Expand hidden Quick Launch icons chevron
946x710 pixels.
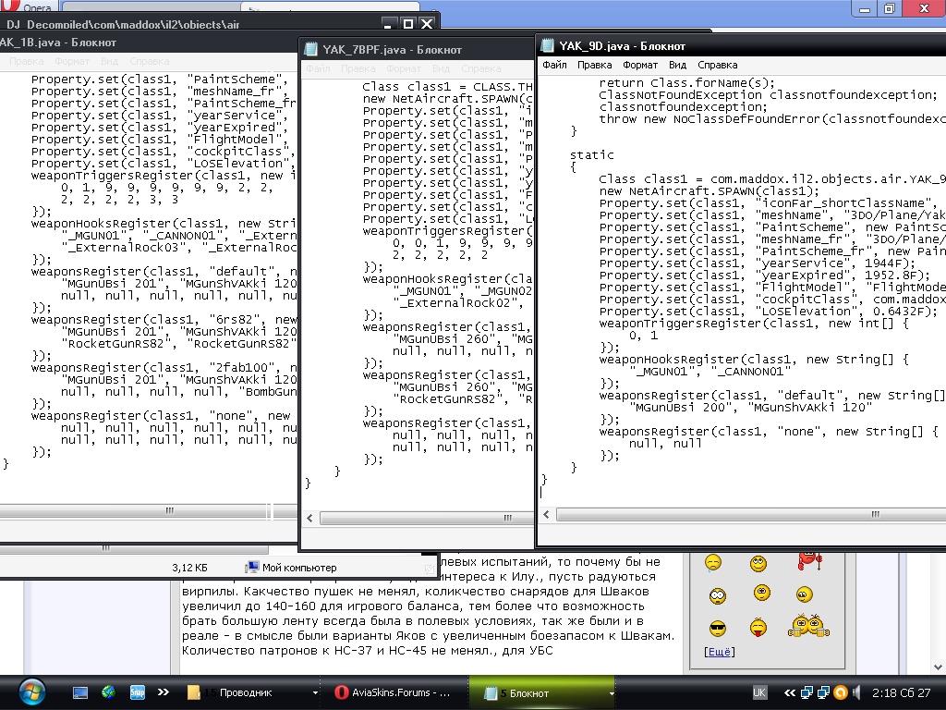[164, 692]
